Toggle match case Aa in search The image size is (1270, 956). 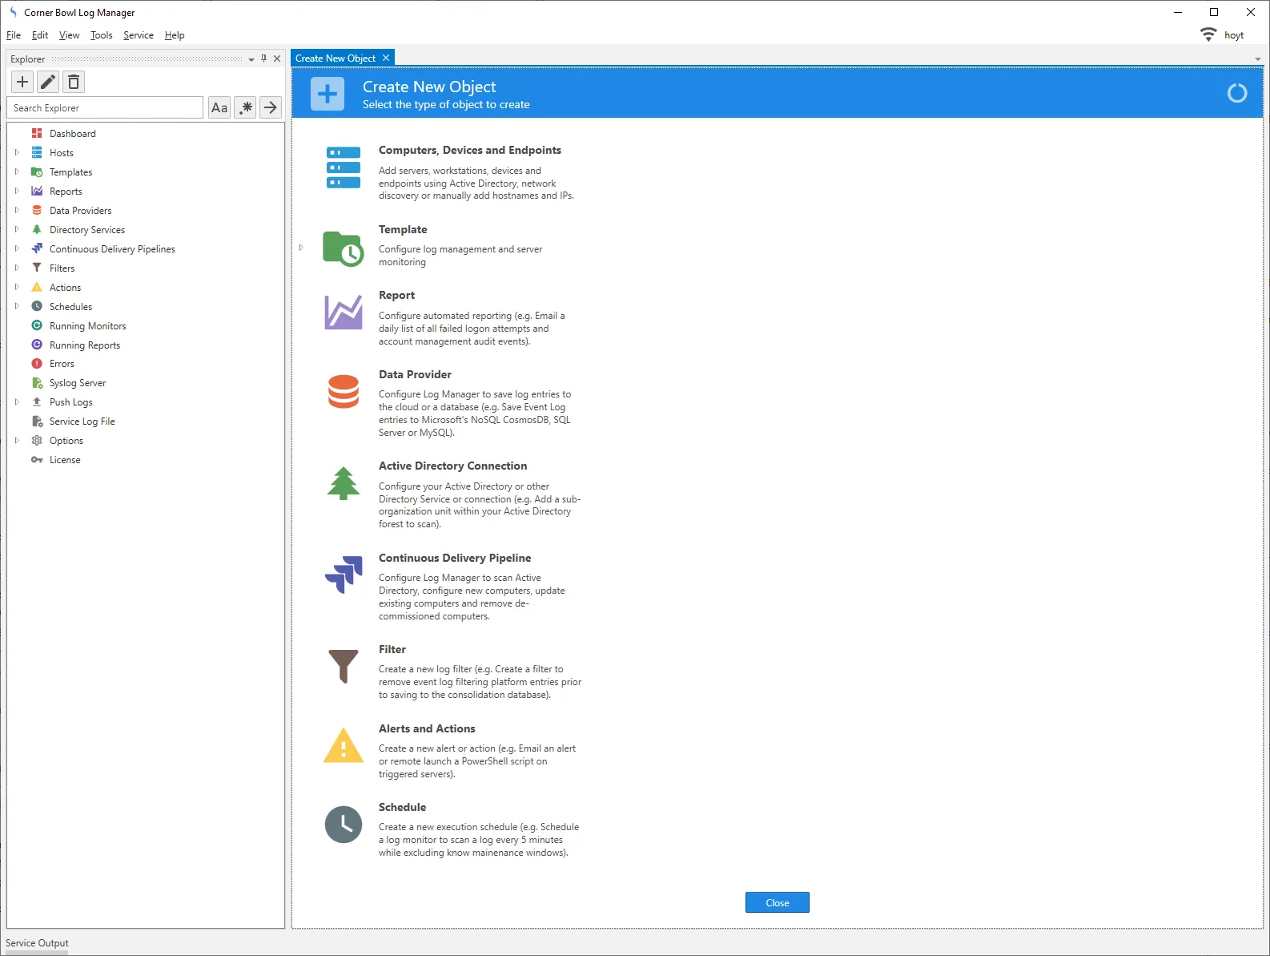tap(219, 107)
